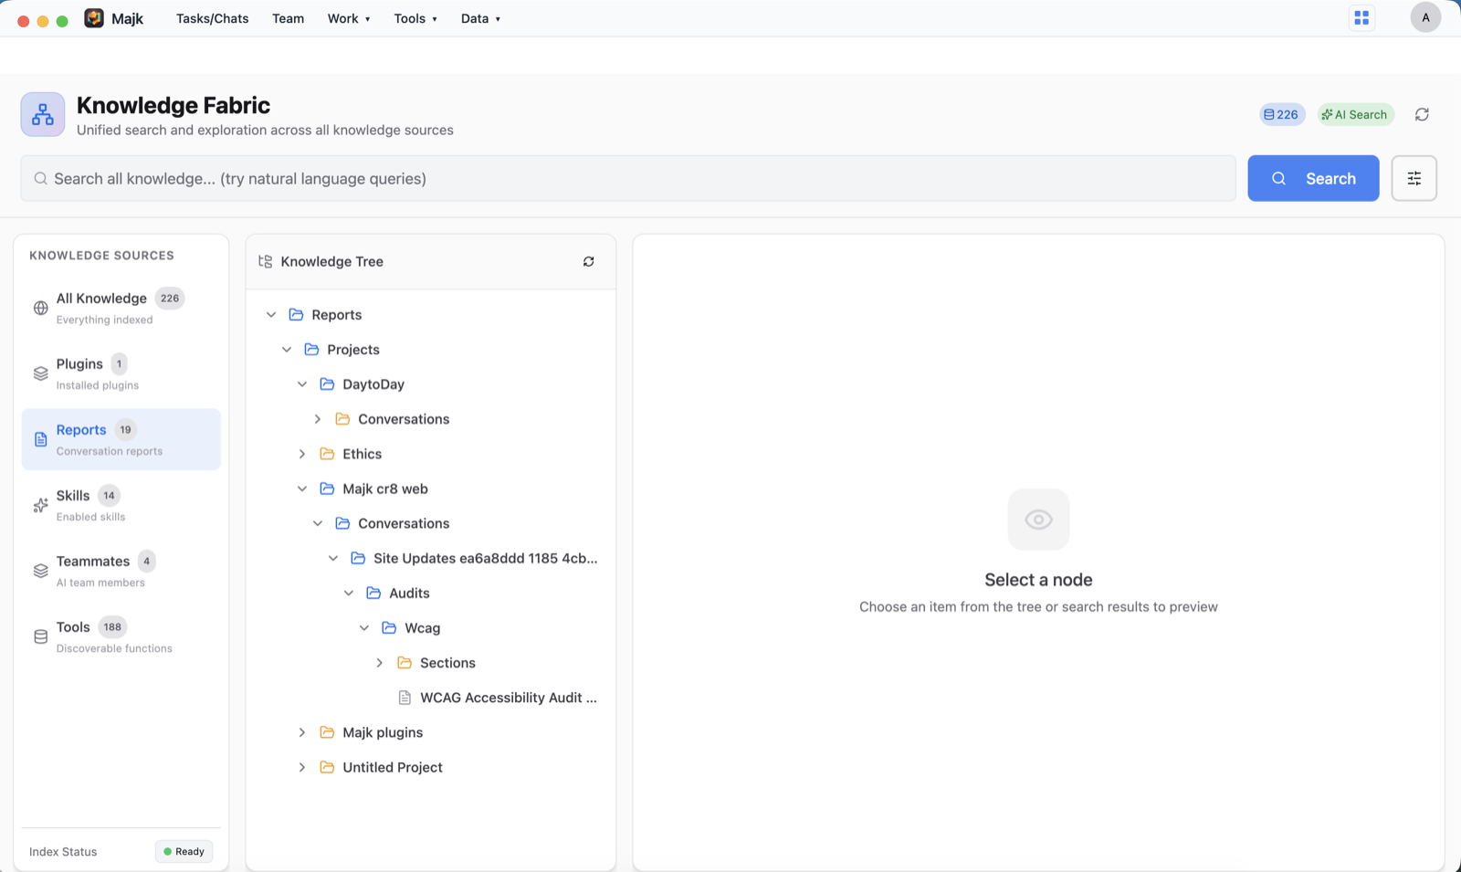Collapse the DaytoDay folder chevron

tap(302, 383)
